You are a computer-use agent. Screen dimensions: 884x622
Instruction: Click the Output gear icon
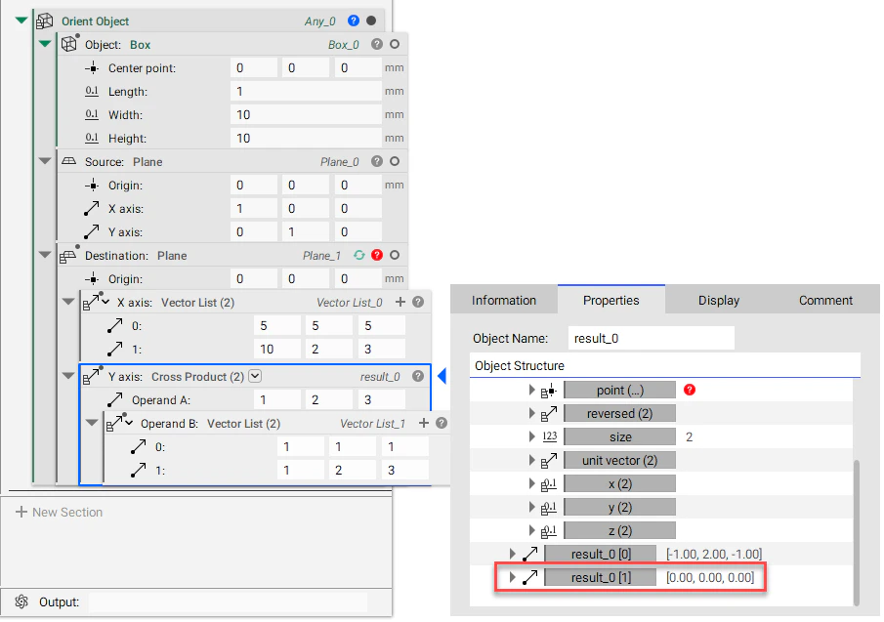[21, 601]
